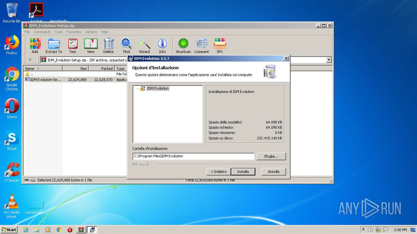Show hidden system tray icons

pyautogui.click(x=363, y=230)
